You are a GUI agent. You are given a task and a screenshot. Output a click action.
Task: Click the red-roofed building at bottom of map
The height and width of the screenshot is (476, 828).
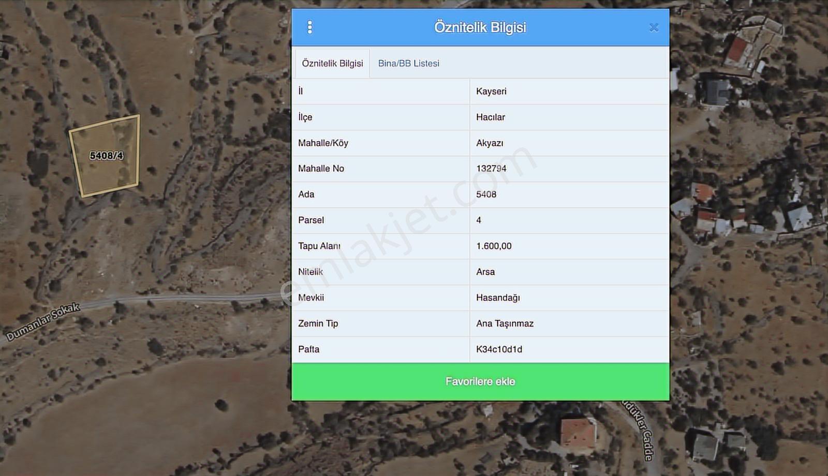(x=577, y=432)
